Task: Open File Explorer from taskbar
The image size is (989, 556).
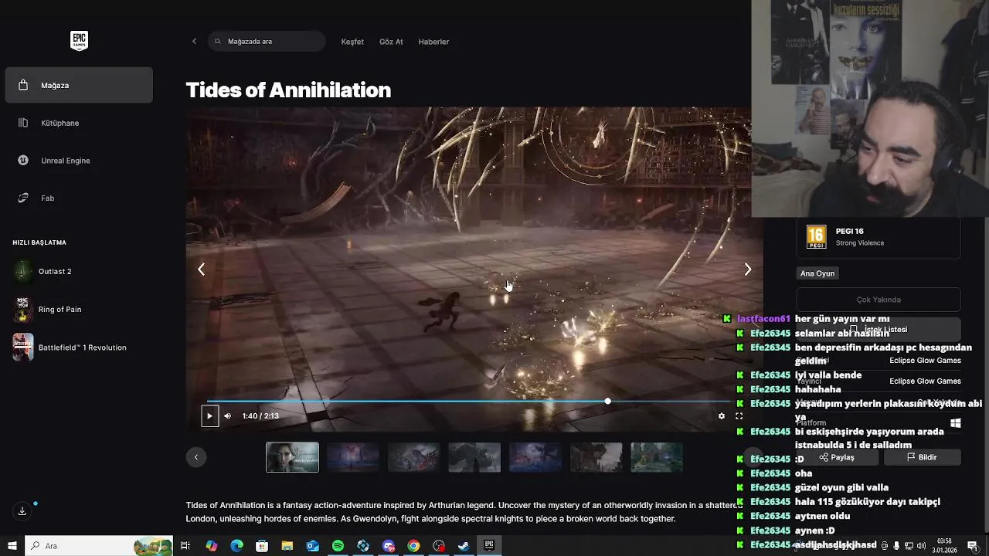Action: click(x=287, y=546)
